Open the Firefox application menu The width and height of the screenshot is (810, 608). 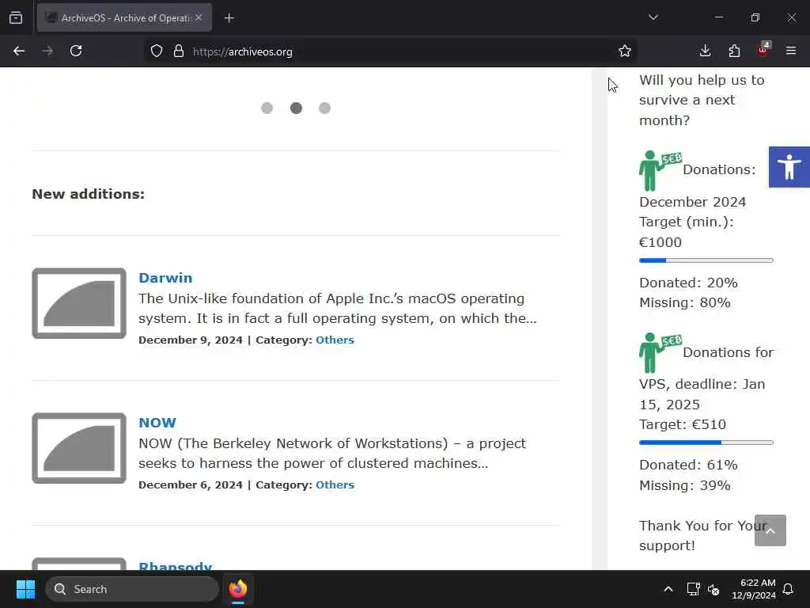tap(791, 51)
